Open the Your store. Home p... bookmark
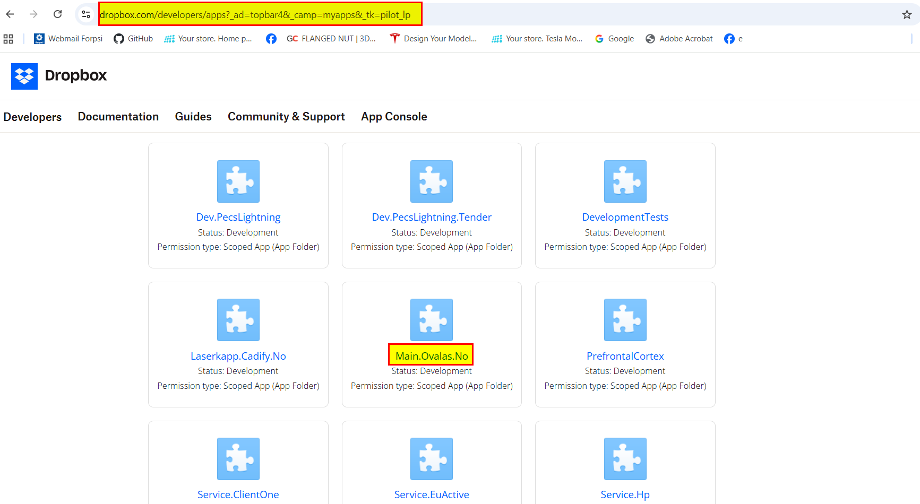The image size is (920, 504). 208,39
